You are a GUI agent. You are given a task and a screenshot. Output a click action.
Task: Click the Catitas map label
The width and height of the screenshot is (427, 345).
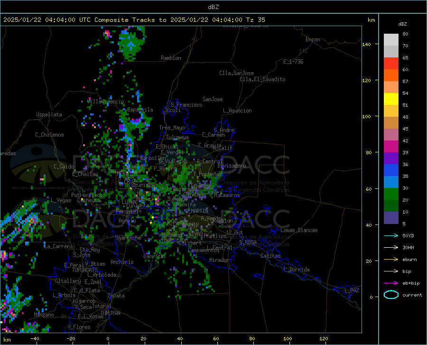pyautogui.click(x=271, y=256)
